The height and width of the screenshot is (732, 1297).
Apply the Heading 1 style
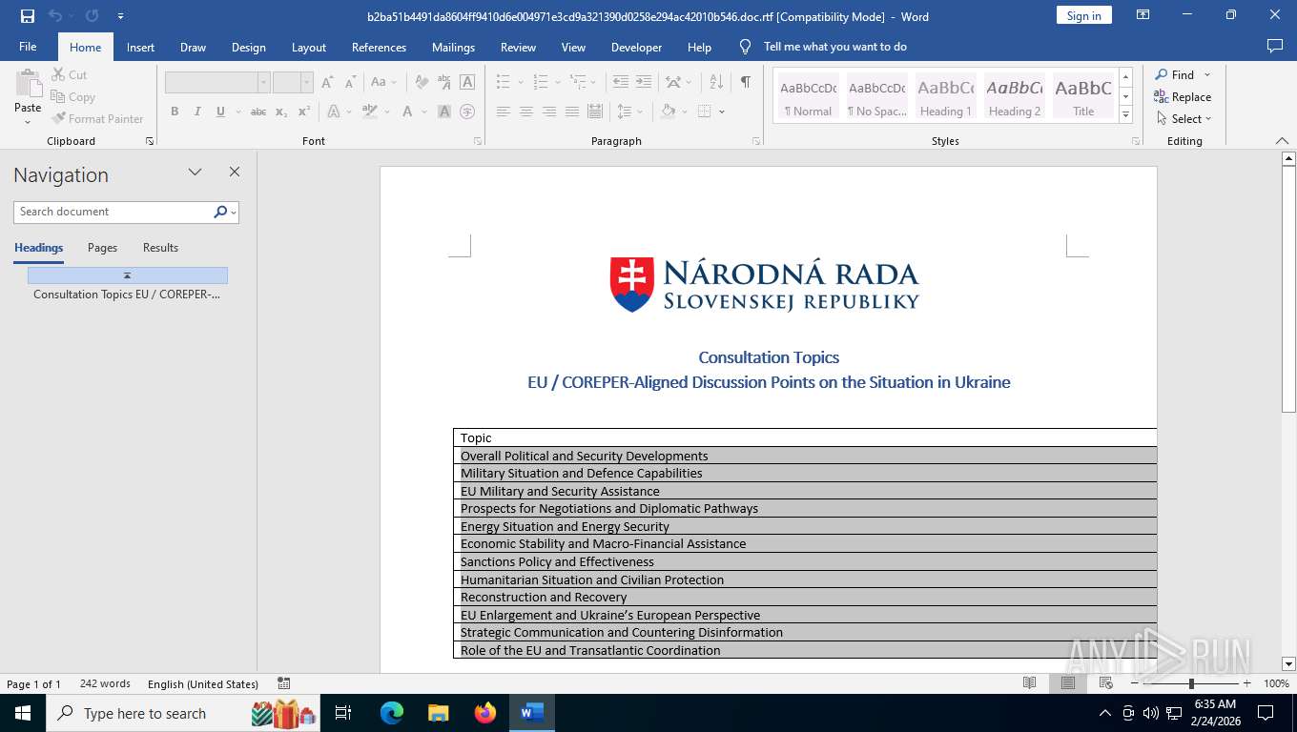pyautogui.click(x=946, y=96)
